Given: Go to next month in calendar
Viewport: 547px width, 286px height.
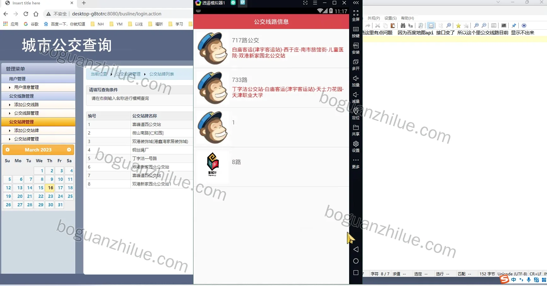Looking at the screenshot, I should tap(69, 150).
